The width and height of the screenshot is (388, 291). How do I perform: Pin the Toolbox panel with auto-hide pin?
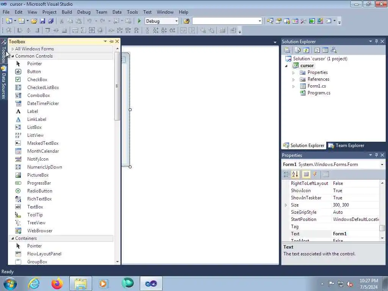[111, 42]
